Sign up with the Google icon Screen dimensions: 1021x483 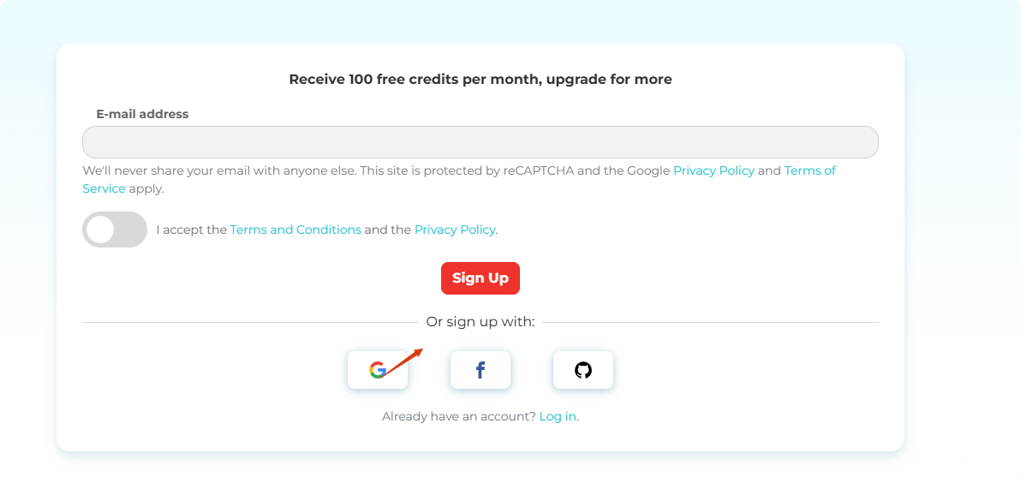point(378,370)
